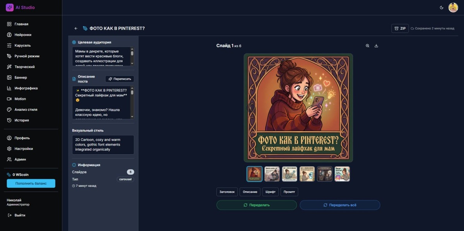Click into the post description text area
The height and width of the screenshot is (231, 464).
(x=101, y=102)
